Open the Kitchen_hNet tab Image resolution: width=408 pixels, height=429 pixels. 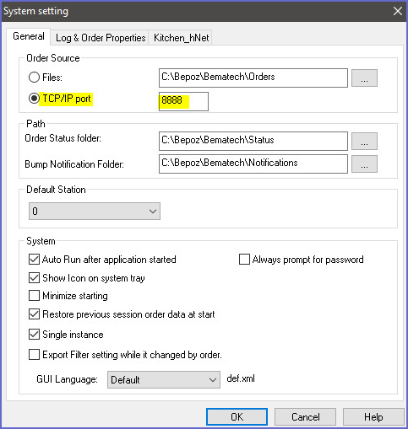click(181, 38)
